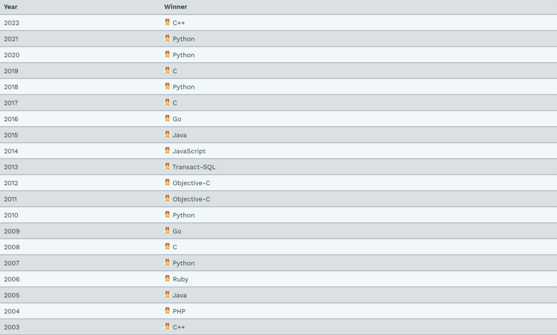Image resolution: width=557 pixels, height=335 pixels.
Task: Select the 2015 Java winner entry
Action: 179,135
